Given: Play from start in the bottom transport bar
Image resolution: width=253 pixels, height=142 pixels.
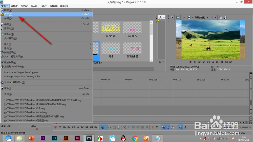Looking at the screenshot, I should click(64, 127).
